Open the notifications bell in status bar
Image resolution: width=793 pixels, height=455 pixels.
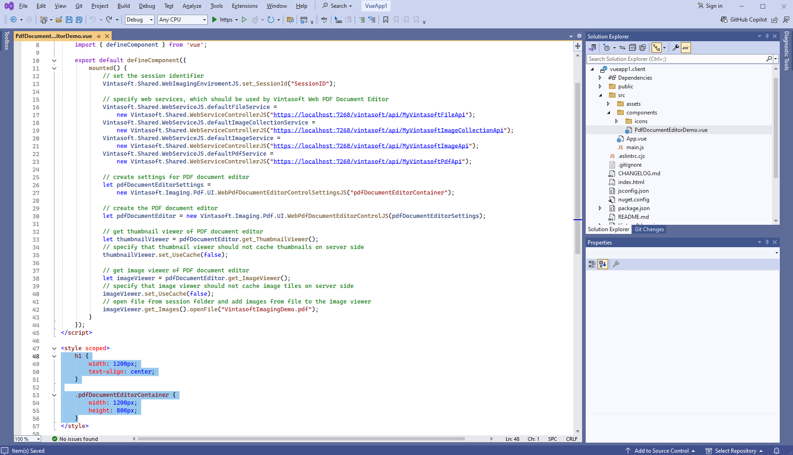(x=777, y=451)
